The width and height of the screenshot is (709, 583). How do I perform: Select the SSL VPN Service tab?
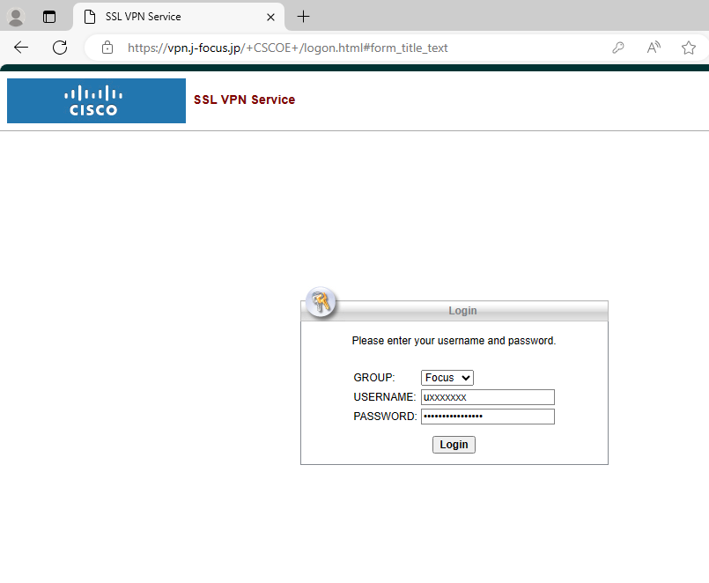[x=179, y=17]
